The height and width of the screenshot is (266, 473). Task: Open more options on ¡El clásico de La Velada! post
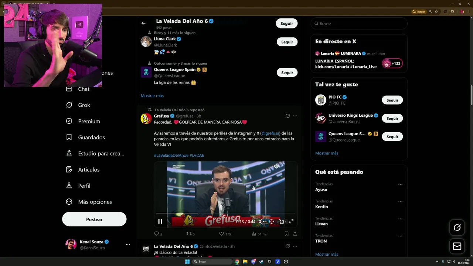click(x=295, y=246)
